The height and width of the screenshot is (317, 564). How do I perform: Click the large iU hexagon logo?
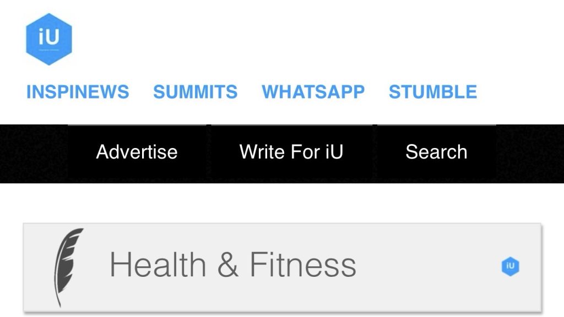pyautogui.click(x=49, y=39)
